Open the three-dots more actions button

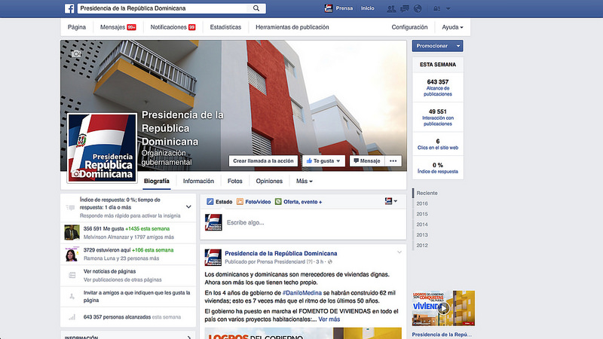(x=393, y=161)
